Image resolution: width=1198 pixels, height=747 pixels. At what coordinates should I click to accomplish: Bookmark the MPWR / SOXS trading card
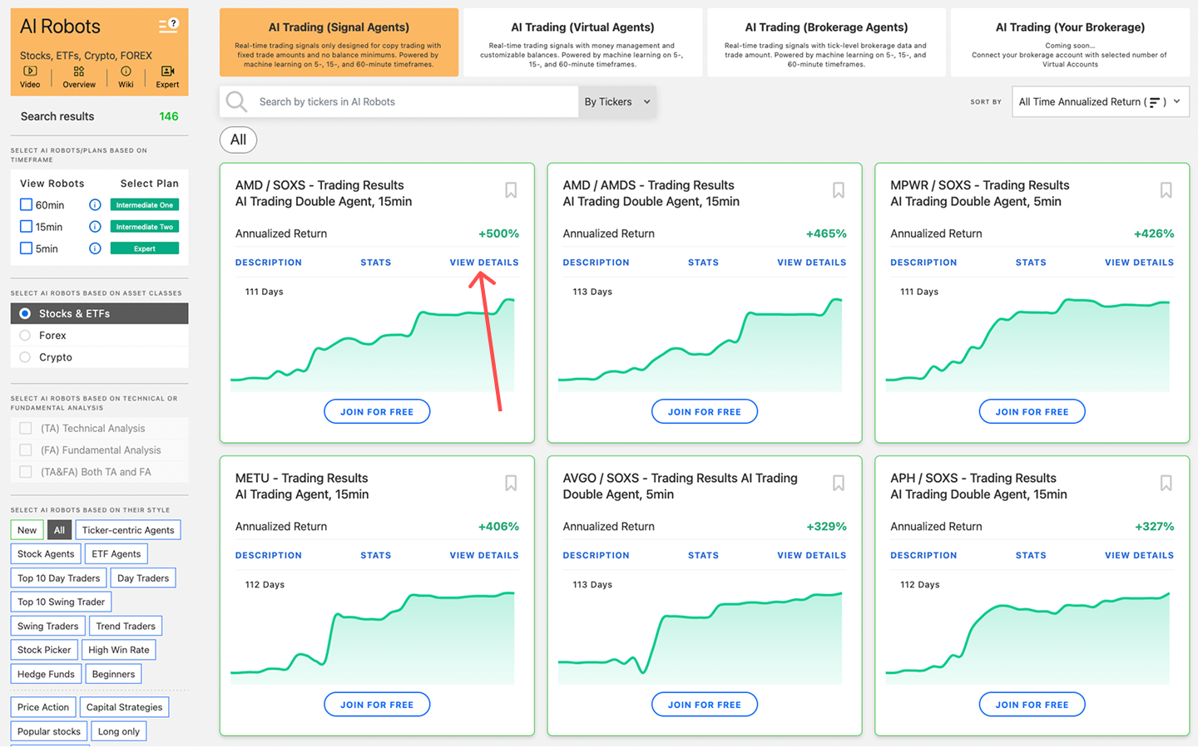pyautogui.click(x=1166, y=190)
